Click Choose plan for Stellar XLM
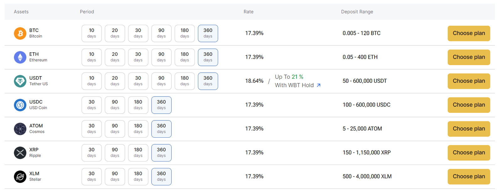The image size is (502, 190). [469, 177]
